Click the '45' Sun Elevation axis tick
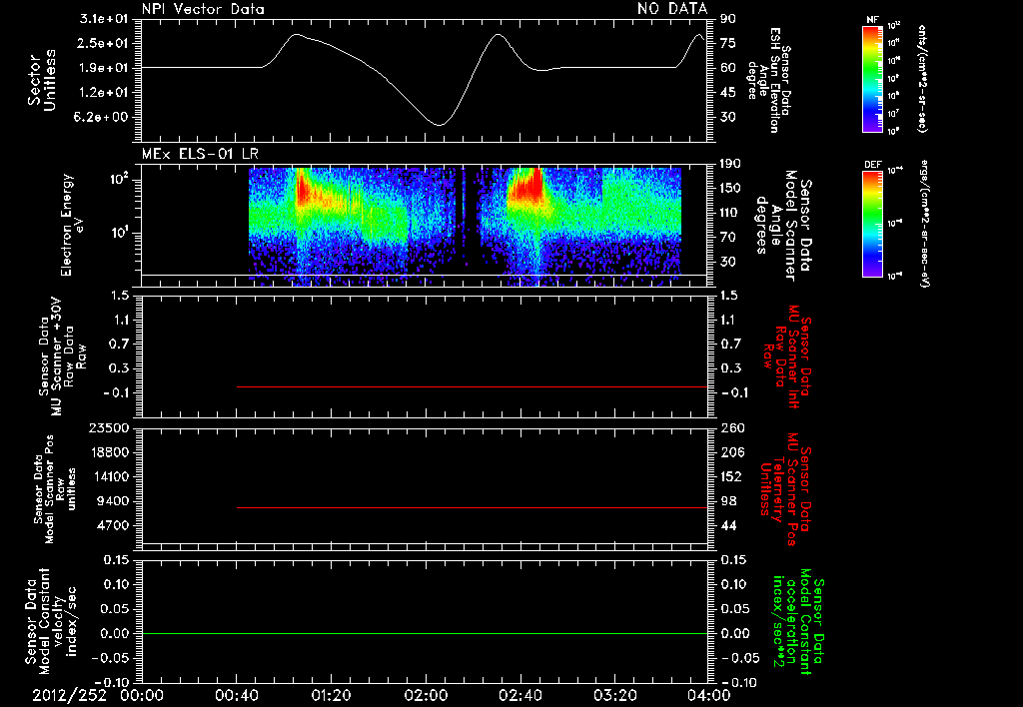The width and height of the screenshot is (1023, 707). [x=728, y=93]
